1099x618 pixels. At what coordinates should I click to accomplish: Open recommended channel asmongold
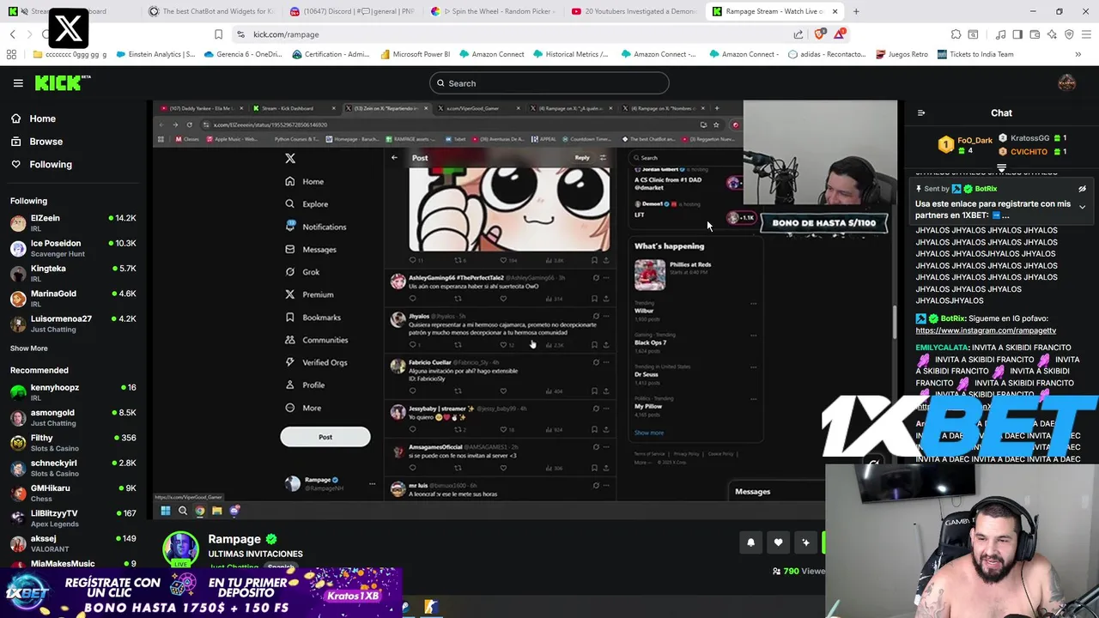(73, 417)
